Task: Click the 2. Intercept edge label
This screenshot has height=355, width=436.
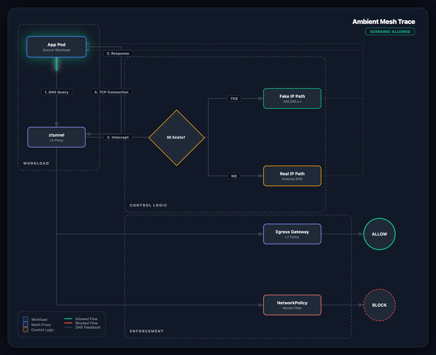Action: [118, 137]
